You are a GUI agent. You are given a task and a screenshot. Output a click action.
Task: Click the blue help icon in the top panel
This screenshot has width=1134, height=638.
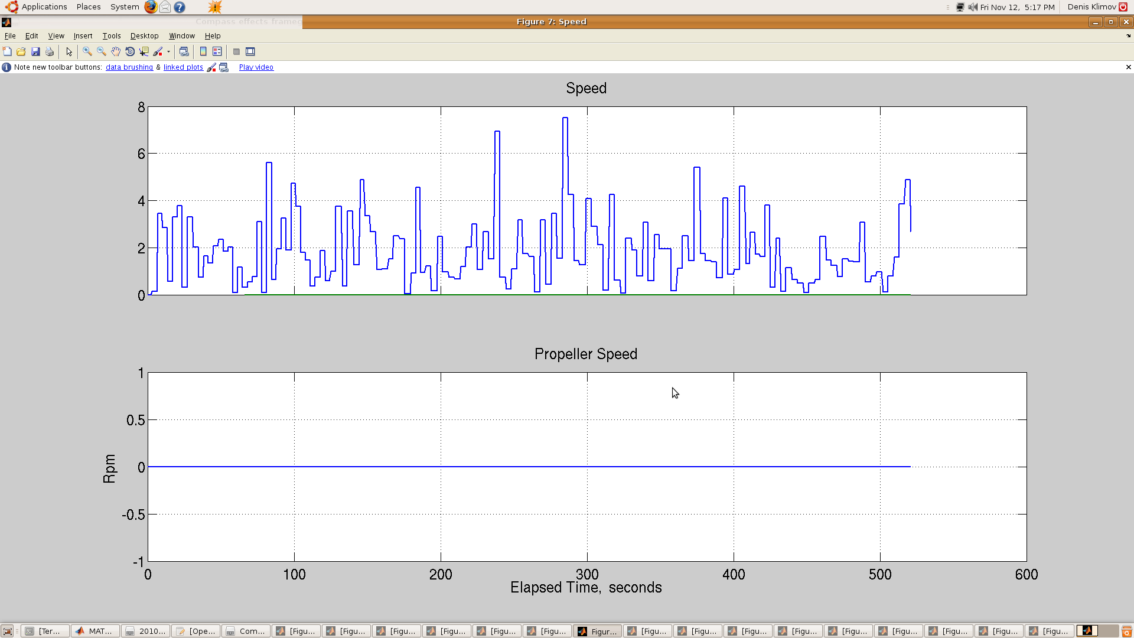point(180,7)
